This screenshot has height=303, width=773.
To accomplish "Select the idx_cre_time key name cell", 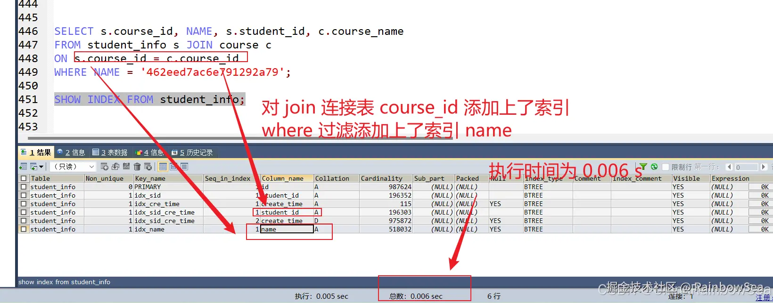I will coord(169,204).
